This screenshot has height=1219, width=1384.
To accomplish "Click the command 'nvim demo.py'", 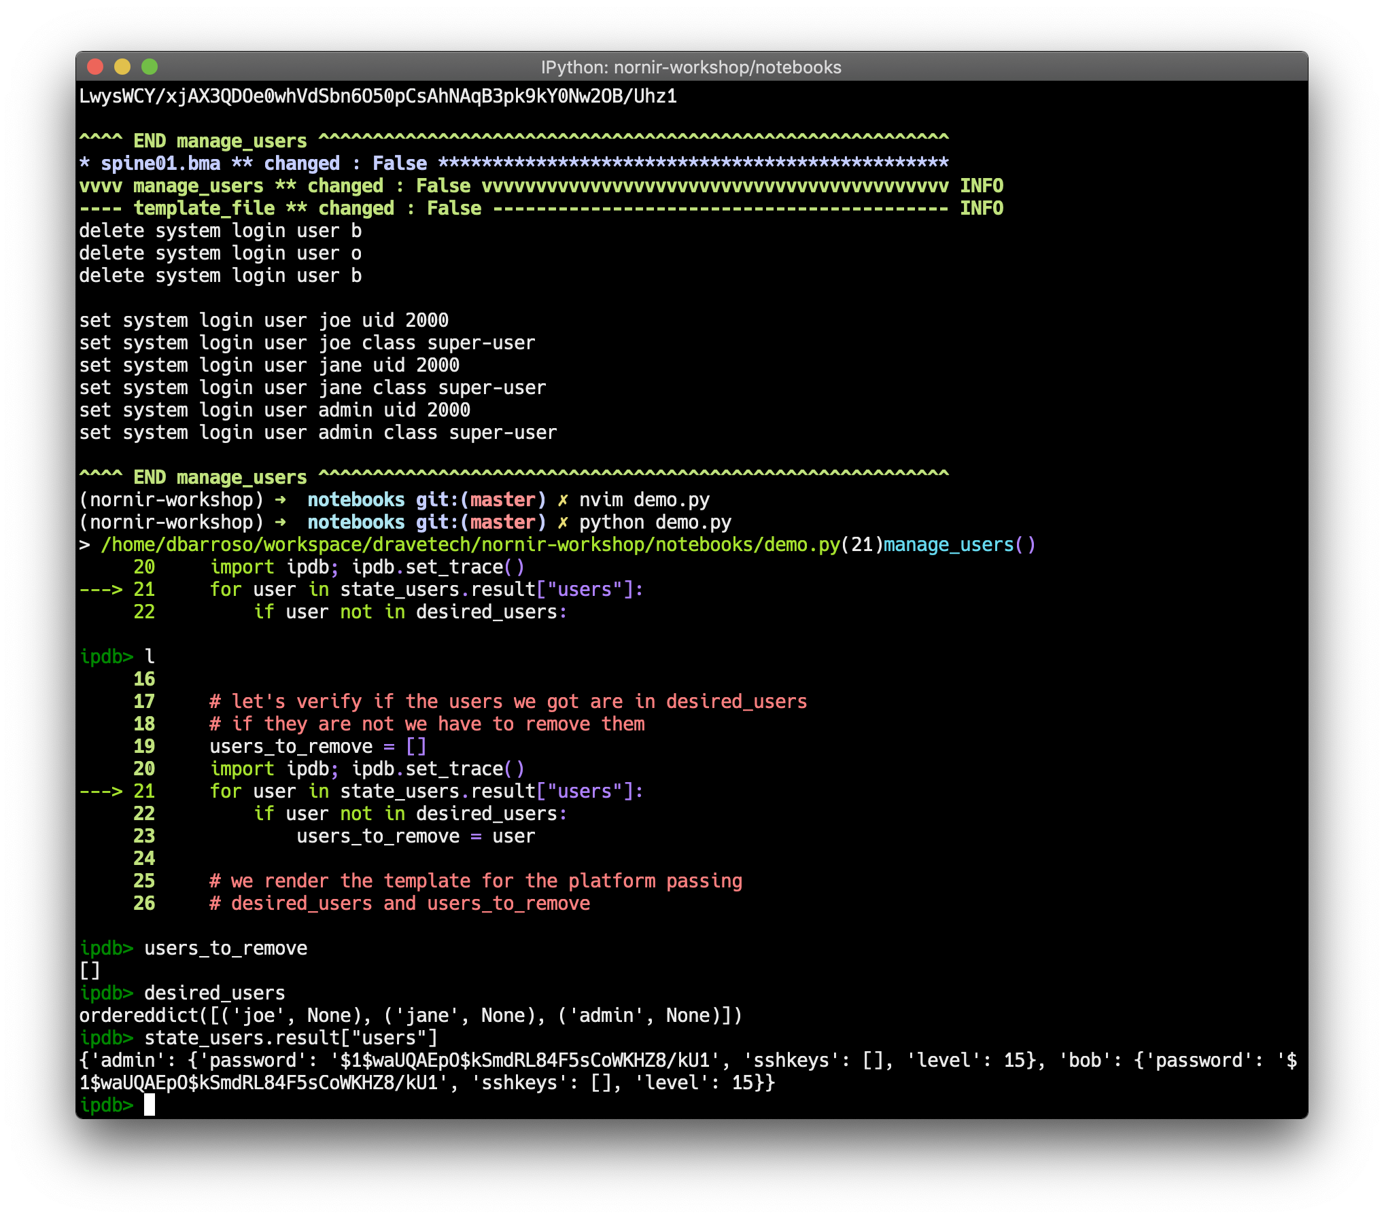I will (x=644, y=500).
